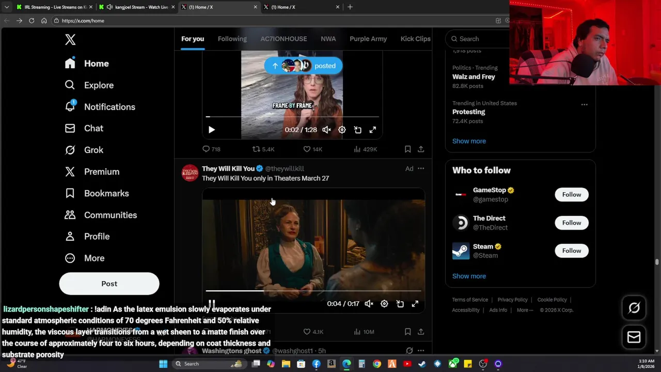Bookmark the They Will Kill You ad post
This screenshot has width=661, height=372.
click(407, 332)
